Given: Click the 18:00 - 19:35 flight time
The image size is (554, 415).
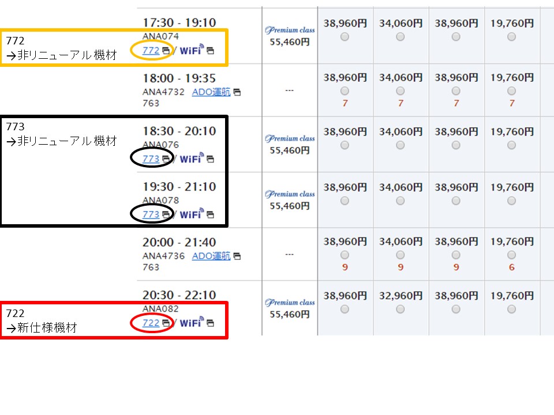Looking at the screenshot, I should tap(179, 78).
